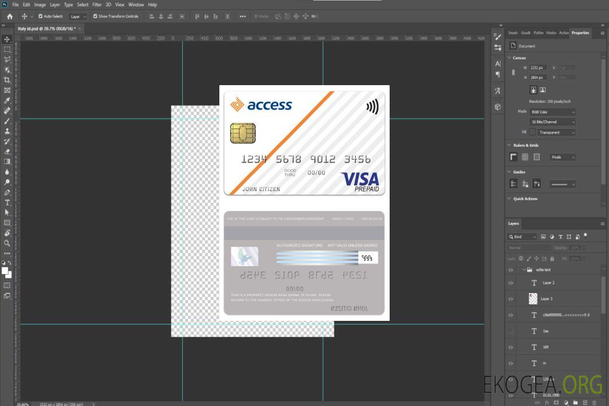Click the delete layer trash icon
The image size is (609, 406).
pyautogui.click(x=595, y=403)
